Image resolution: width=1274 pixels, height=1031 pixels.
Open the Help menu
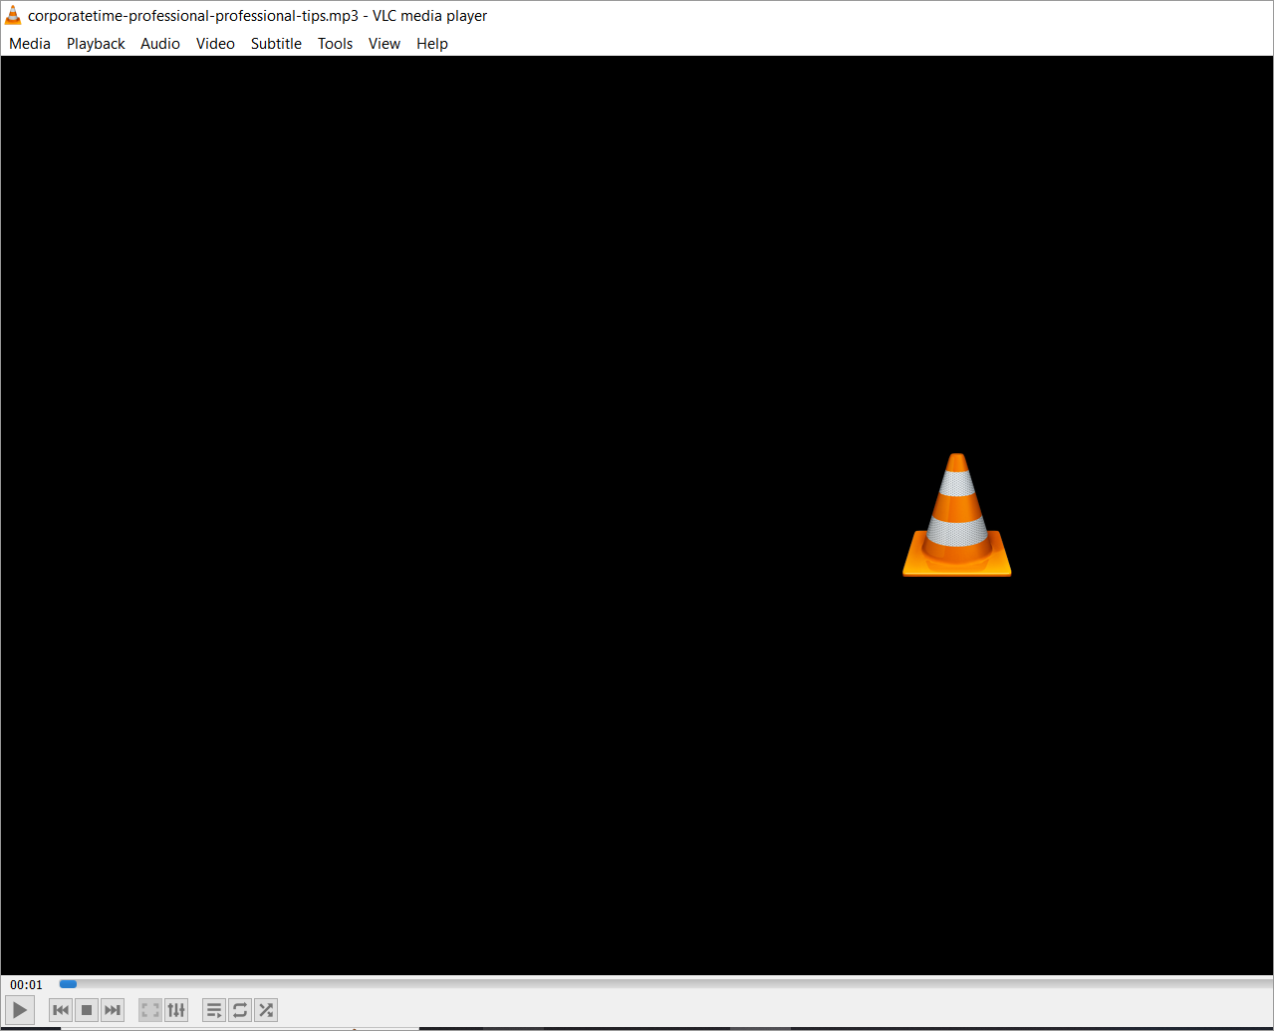(x=432, y=44)
